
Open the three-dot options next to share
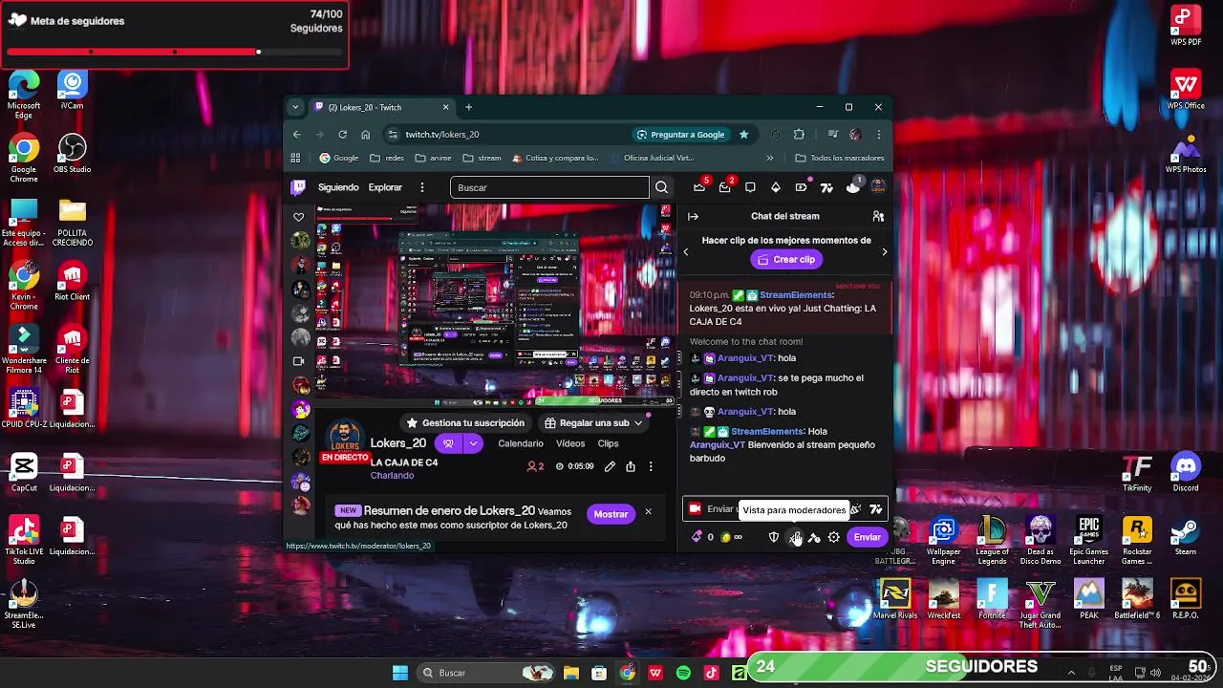coord(651,466)
